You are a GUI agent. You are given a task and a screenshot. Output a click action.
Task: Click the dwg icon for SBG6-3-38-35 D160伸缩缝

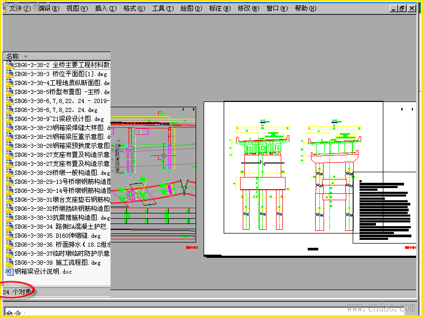click(x=10, y=236)
